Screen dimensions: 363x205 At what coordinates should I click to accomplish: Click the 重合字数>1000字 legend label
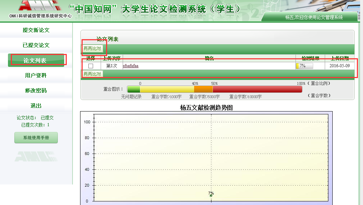click(166, 96)
